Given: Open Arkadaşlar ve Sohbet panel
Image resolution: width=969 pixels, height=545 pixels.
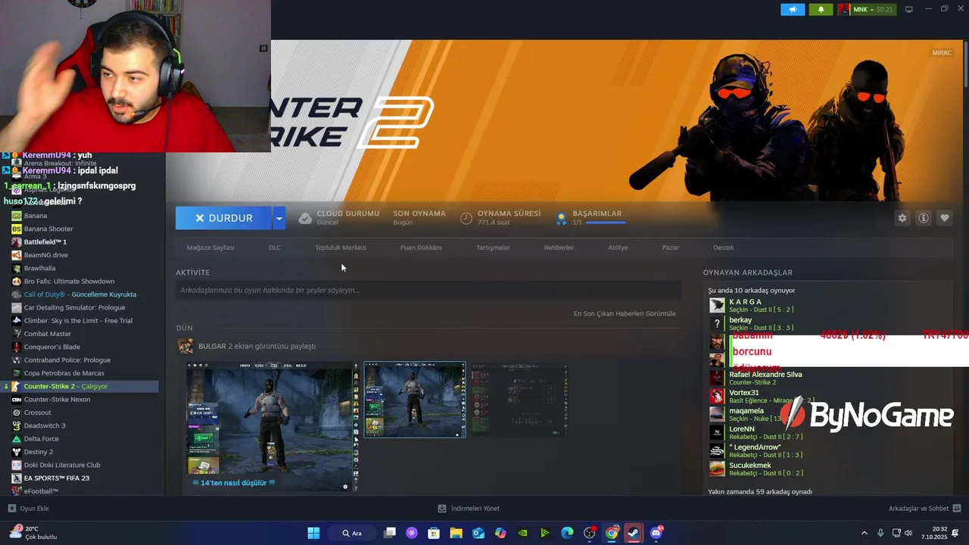Looking at the screenshot, I should pyautogui.click(x=925, y=509).
